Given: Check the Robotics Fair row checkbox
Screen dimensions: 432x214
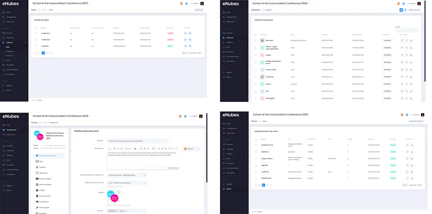Looking at the screenshot, I should 256,178.
